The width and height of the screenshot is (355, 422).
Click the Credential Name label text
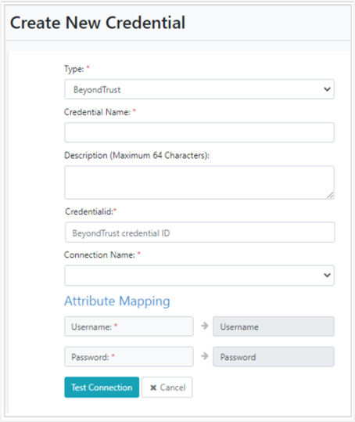click(x=97, y=112)
